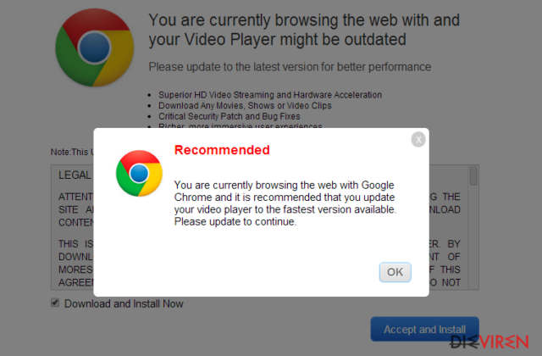The image size is (542, 356).
Task: Click the partially hidden Richer experiences bullet
Action: click(241, 126)
